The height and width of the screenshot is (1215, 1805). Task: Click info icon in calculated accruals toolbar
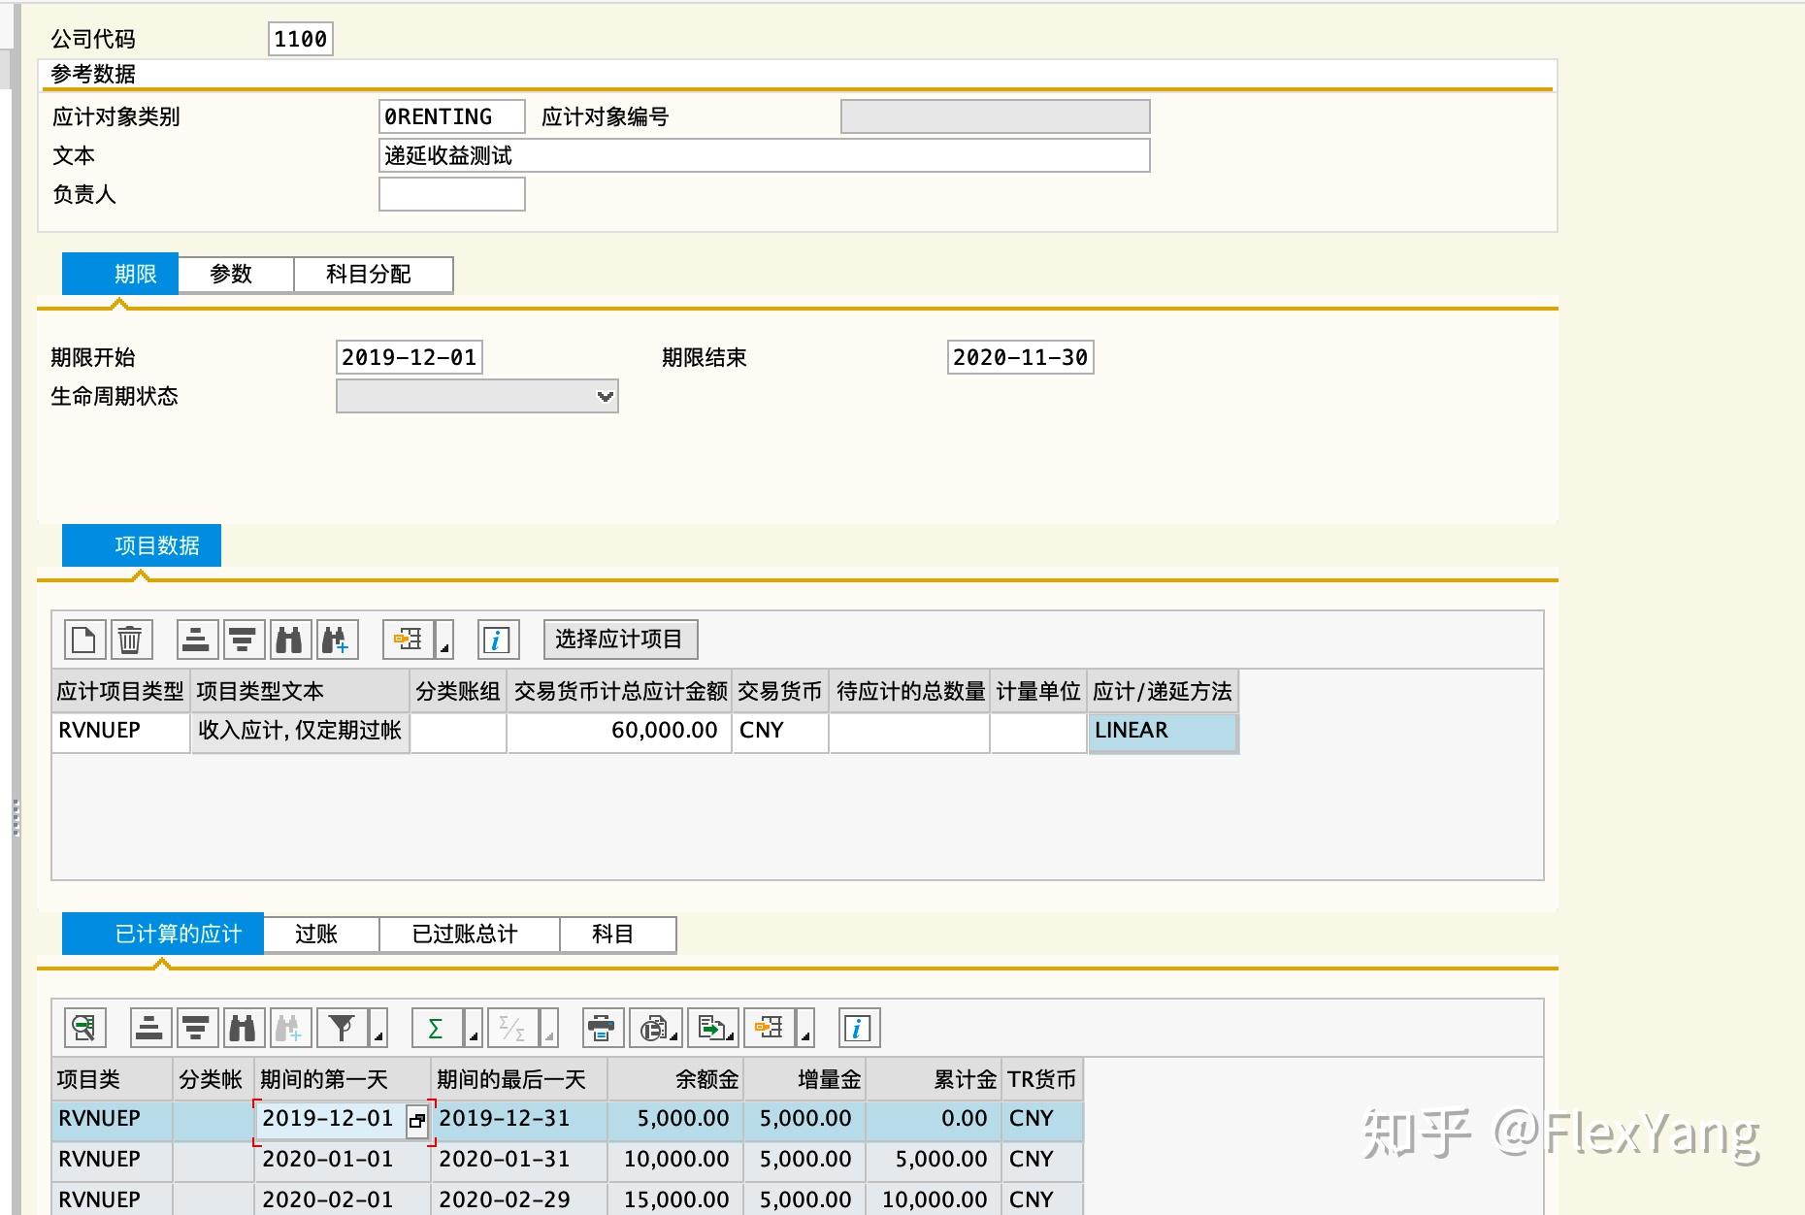point(859,1028)
